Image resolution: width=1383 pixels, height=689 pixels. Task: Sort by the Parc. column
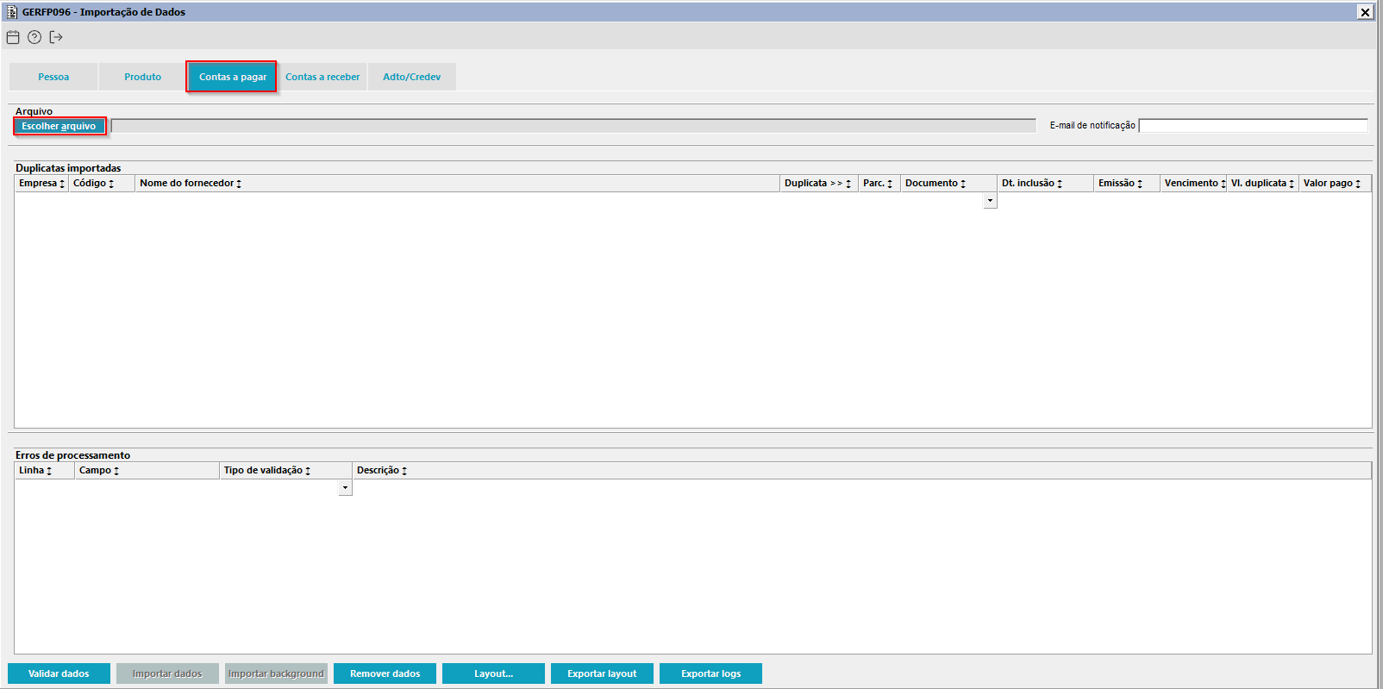[x=879, y=184]
